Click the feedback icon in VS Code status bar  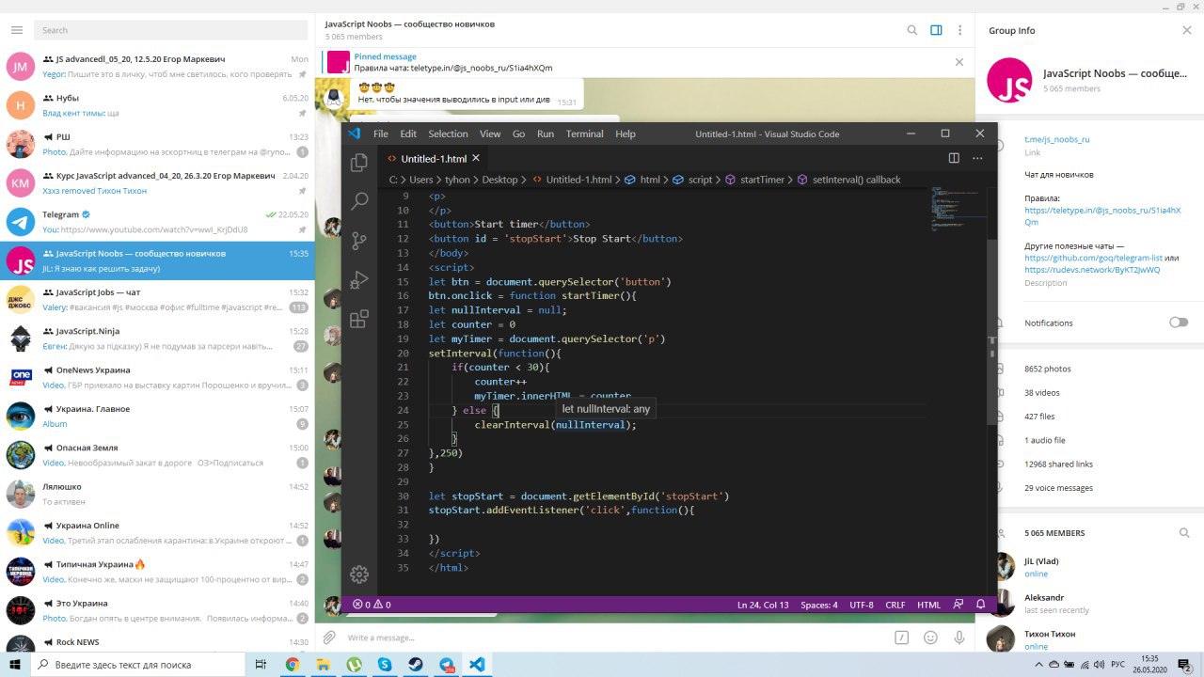(958, 605)
